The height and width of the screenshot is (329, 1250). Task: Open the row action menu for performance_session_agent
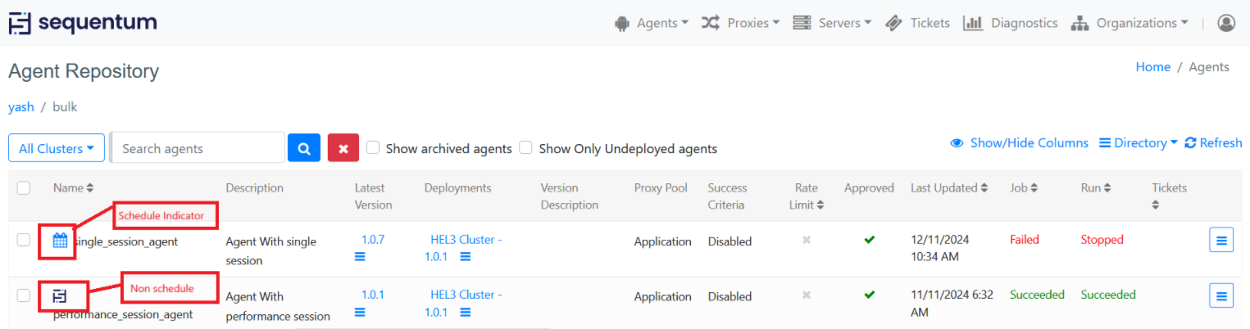1221,295
